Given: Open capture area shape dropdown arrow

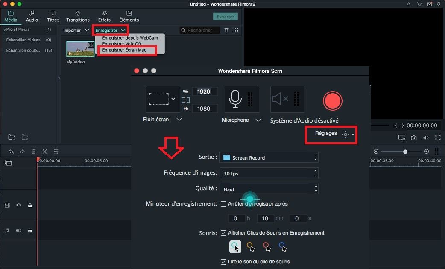Looking at the screenshot, I should (173, 99).
